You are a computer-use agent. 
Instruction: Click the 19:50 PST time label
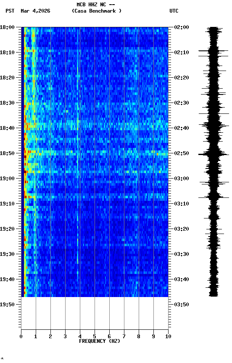[7, 305]
